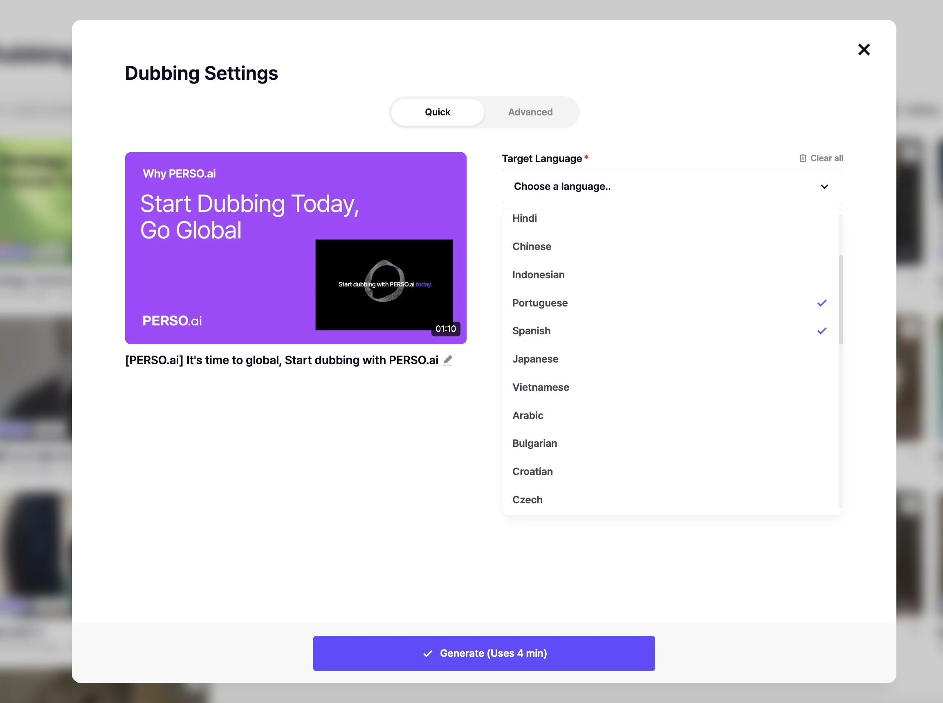The height and width of the screenshot is (703, 943).
Task: Click the language list scrollbar
Action: (x=840, y=299)
